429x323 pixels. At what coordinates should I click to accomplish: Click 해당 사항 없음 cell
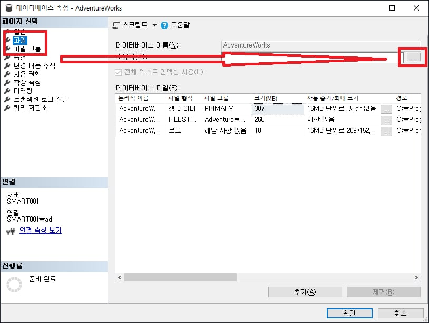click(x=226, y=131)
